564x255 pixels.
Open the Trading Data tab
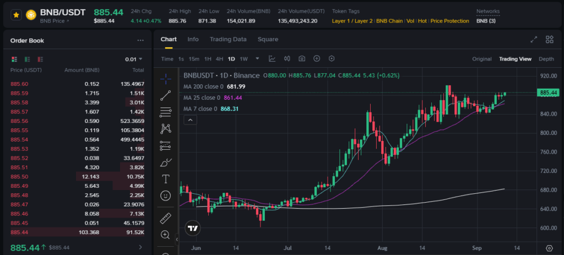228,39
